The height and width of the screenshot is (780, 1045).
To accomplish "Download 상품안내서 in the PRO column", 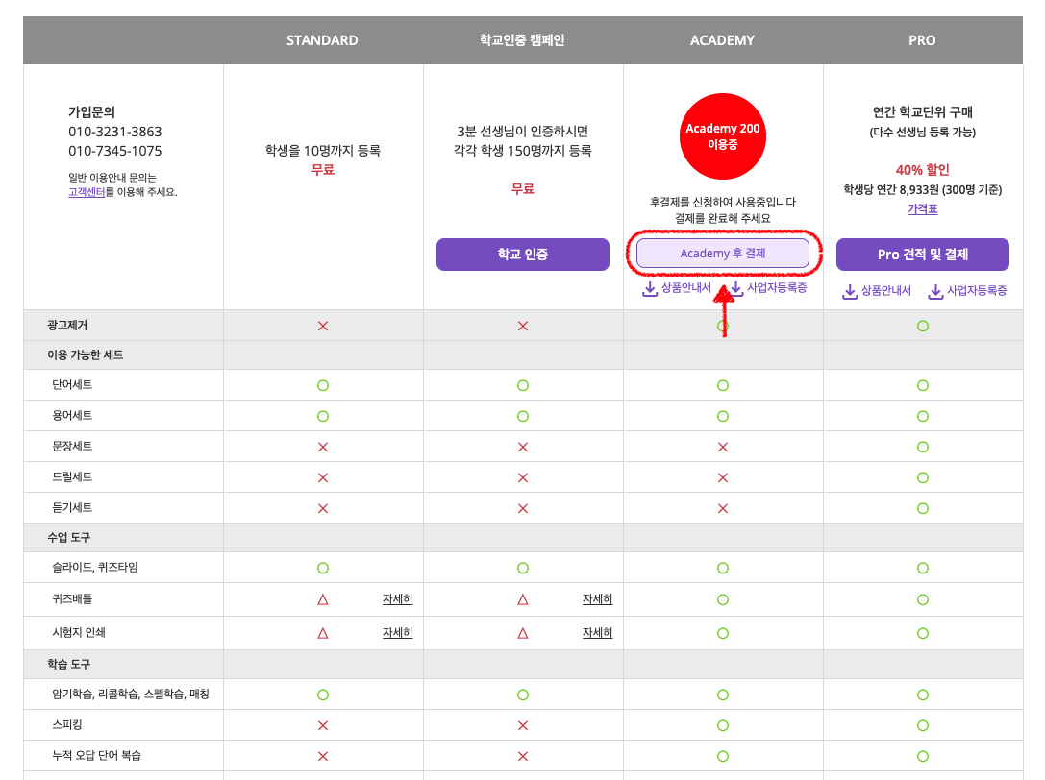I will [x=877, y=291].
